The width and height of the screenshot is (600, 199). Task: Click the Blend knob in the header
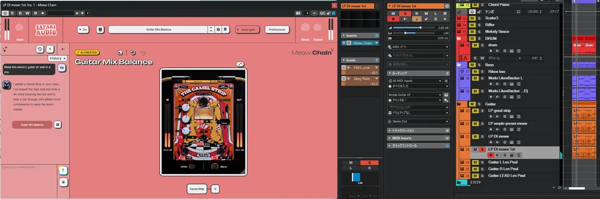pos(305,28)
